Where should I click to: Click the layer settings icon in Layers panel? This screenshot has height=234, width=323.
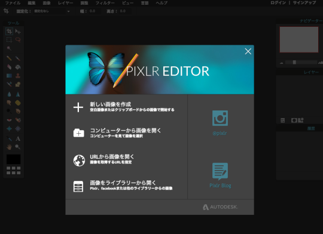[282, 121]
